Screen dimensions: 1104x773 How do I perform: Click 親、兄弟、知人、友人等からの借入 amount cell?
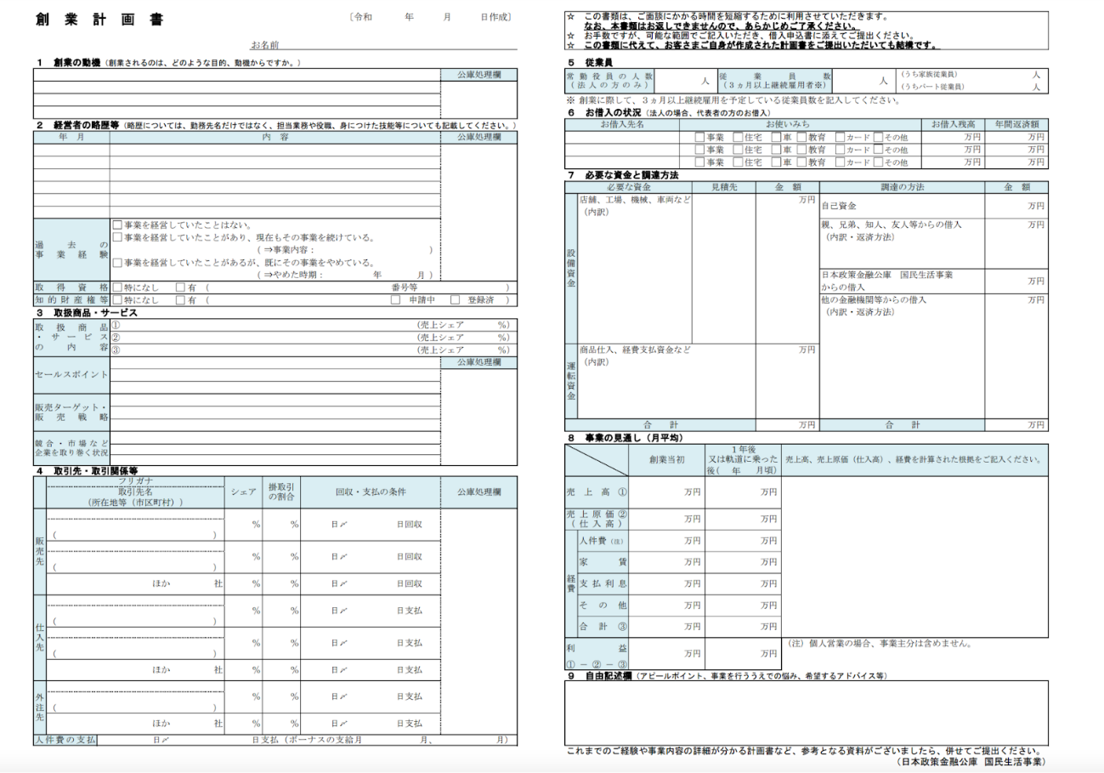1016,243
